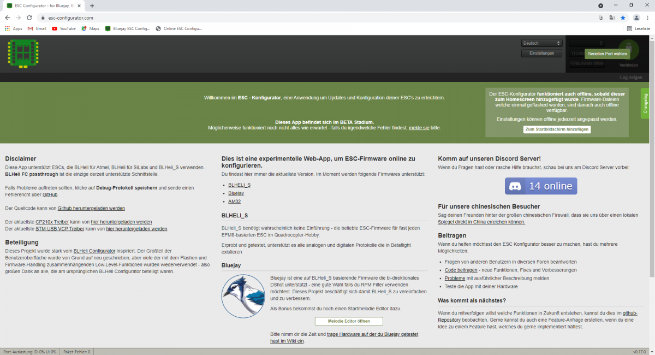Screen dimensions: 655x355
Task: Click the BLHELI_S firmware list link
Action: click(x=240, y=185)
